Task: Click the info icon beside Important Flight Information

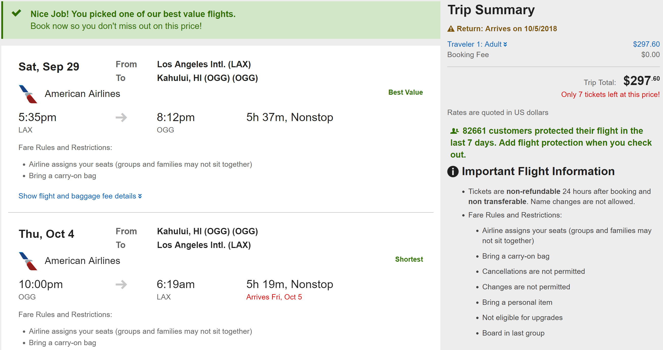Action: click(x=453, y=171)
